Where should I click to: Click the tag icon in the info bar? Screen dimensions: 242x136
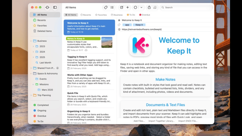tap(119, 25)
